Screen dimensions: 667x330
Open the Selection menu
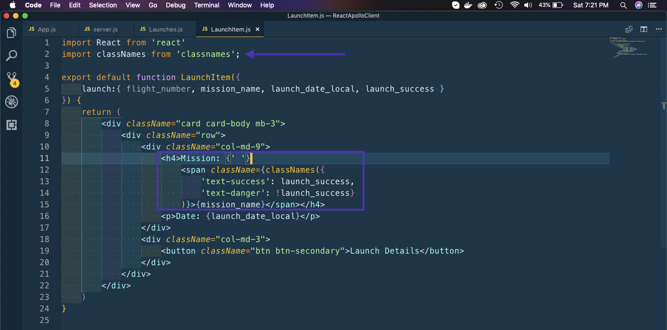pos(103,5)
